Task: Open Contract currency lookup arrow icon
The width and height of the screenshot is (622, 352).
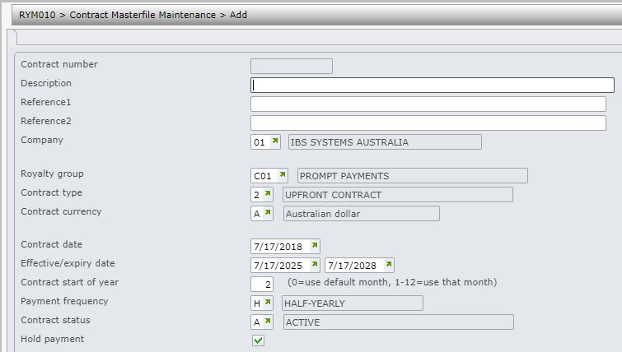Action: [268, 213]
